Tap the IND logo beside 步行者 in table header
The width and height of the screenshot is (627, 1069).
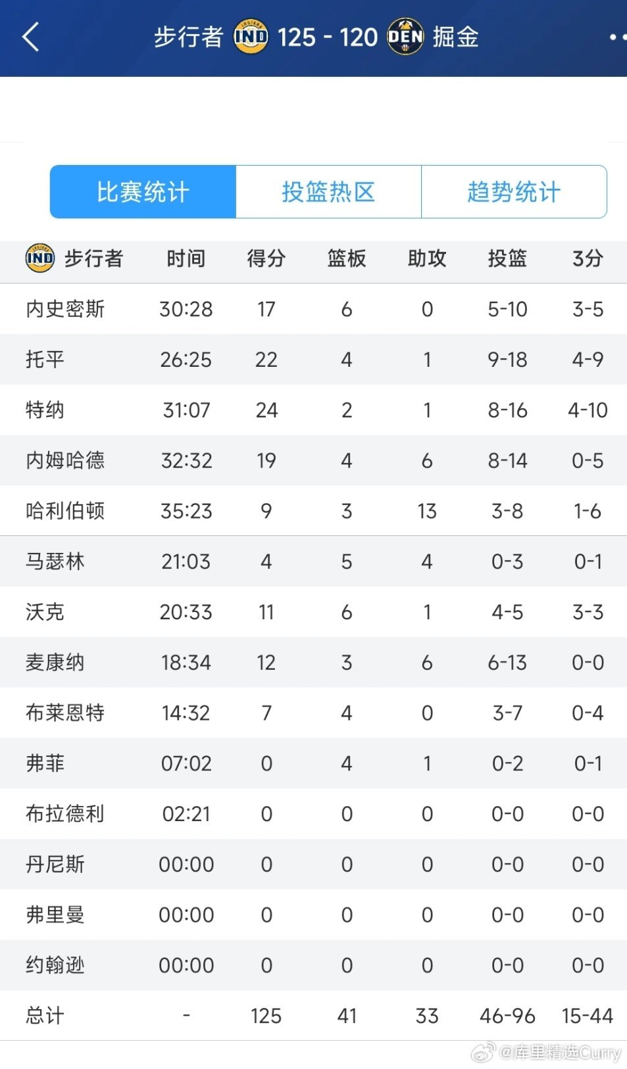coord(39,258)
